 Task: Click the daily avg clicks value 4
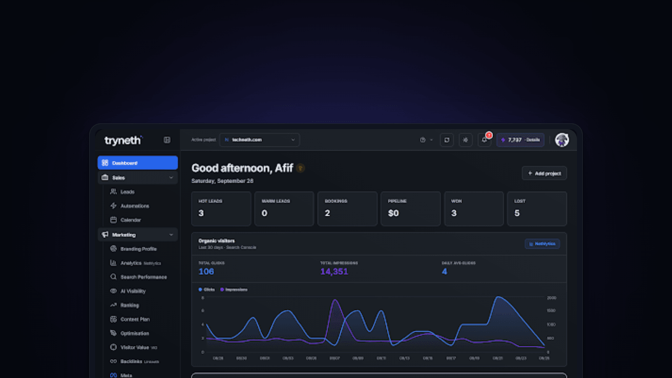tap(445, 271)
